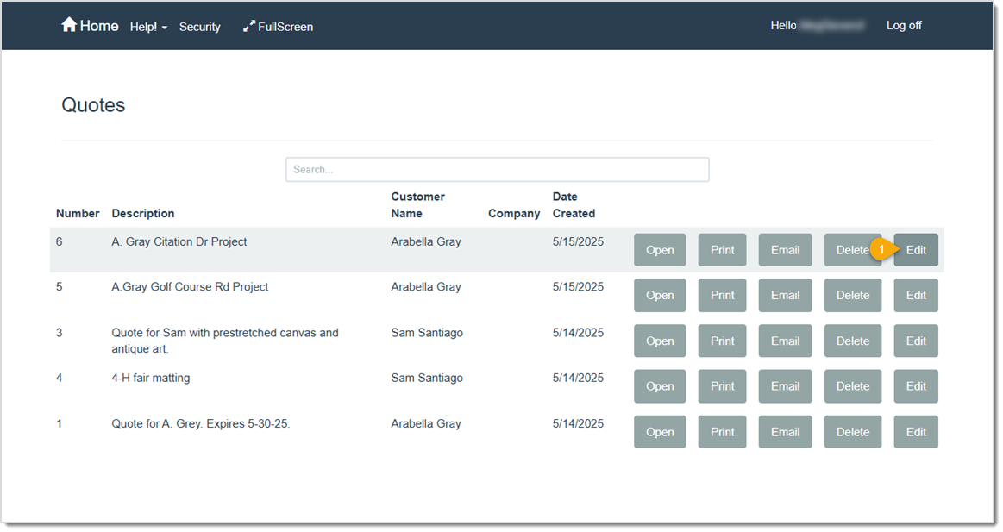The image size is (1003, 532).
Task: Edit the 4-H fair matting quote
Action: (915, 386)
